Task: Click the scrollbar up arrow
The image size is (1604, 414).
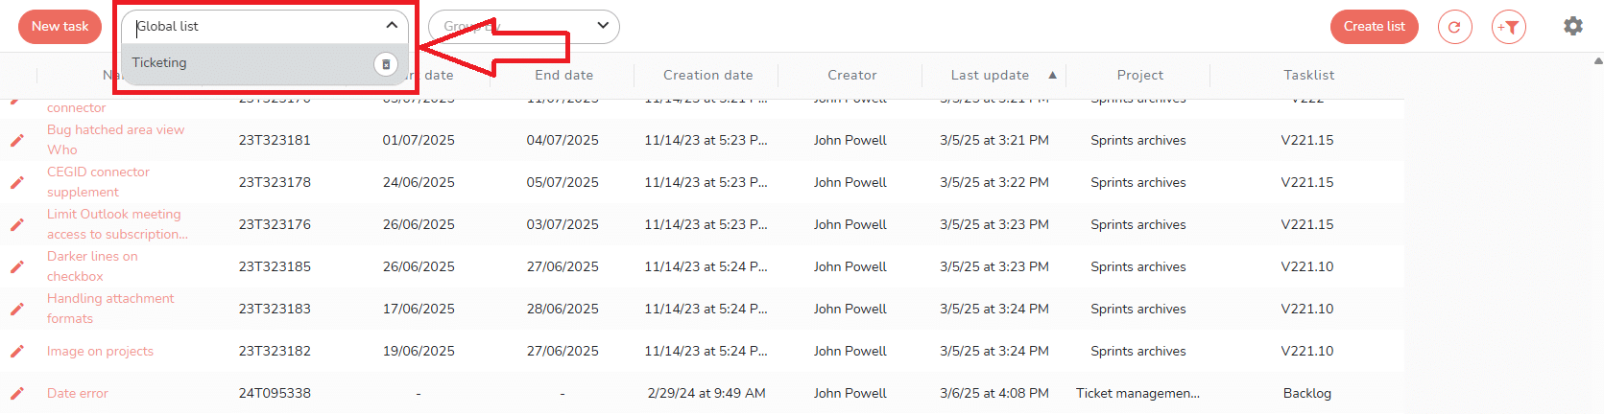Action: coord(1597,60)
